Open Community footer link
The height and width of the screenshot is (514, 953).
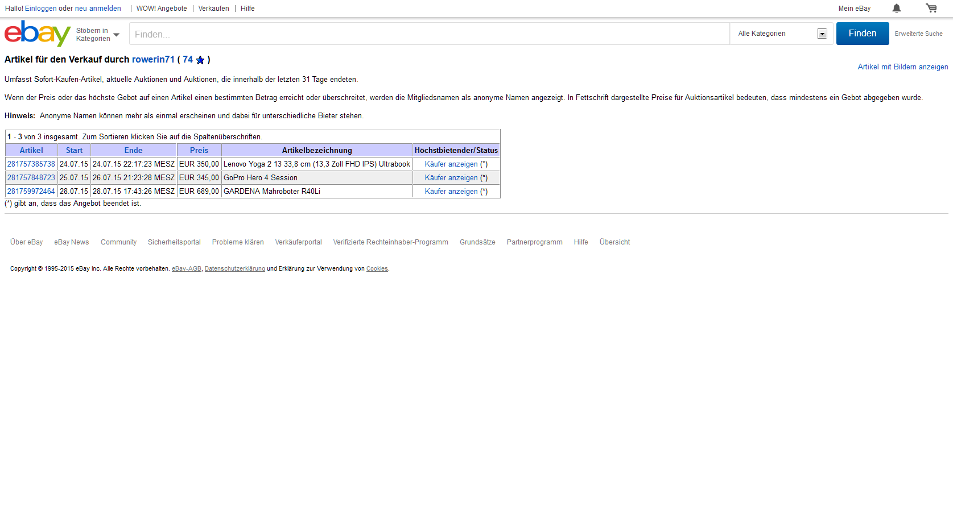[118, 242]
